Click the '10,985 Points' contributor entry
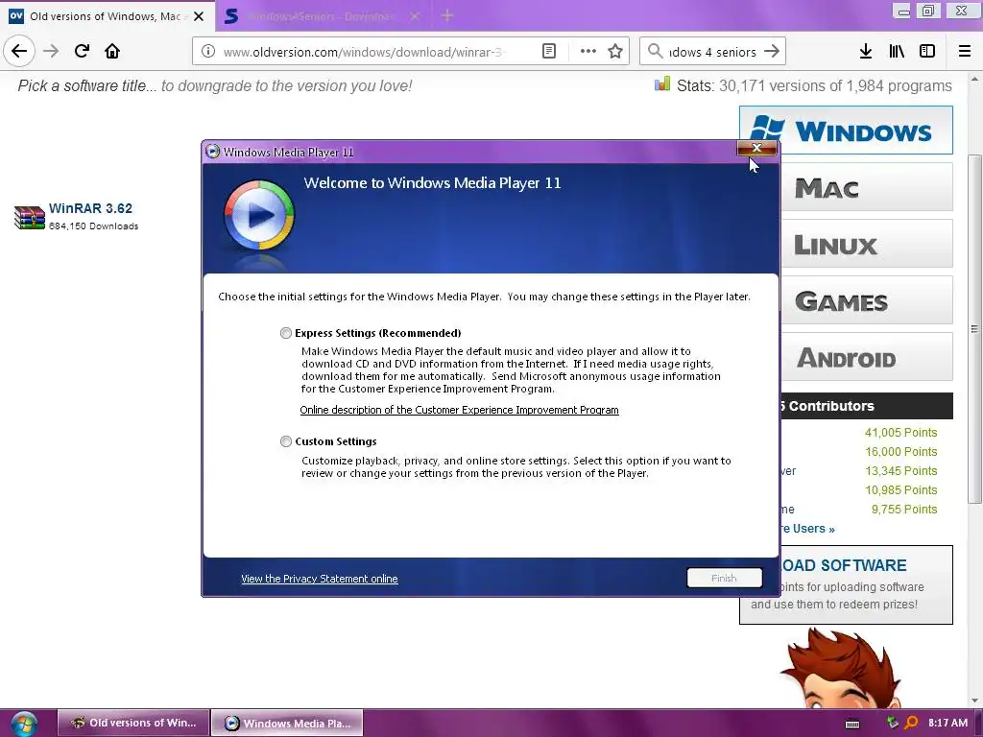Image resolution: width=983 pixels, height=737 pixels. tap(900, 490)
